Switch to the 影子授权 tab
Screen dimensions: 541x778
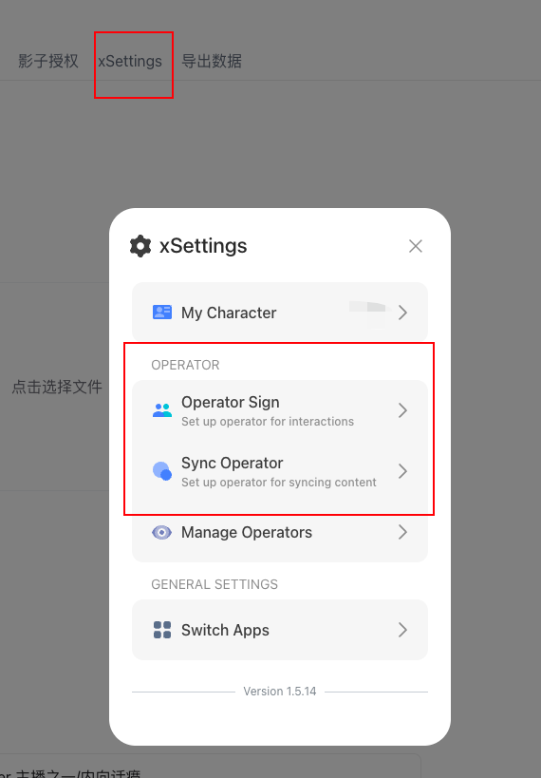click(48, 61)
